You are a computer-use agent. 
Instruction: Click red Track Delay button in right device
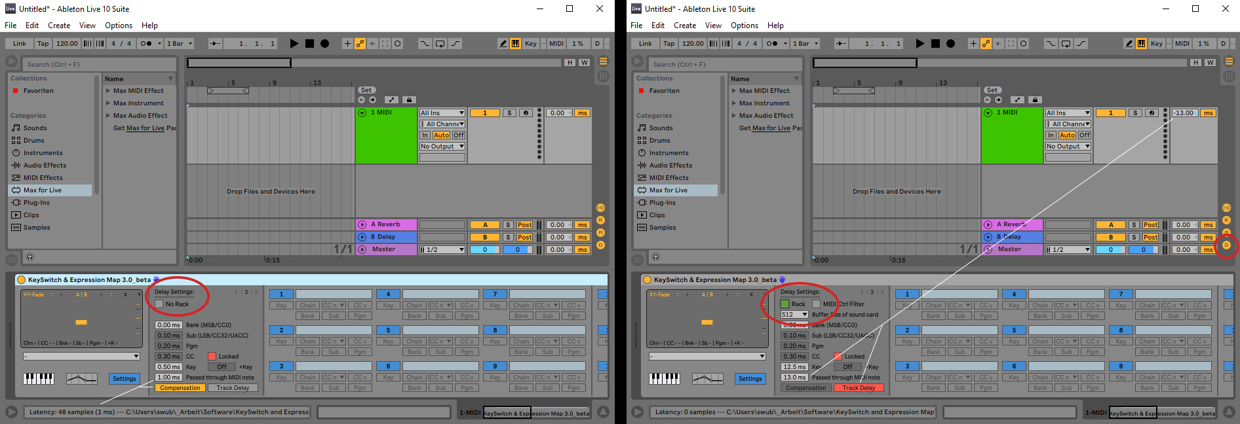coord(859,388)
